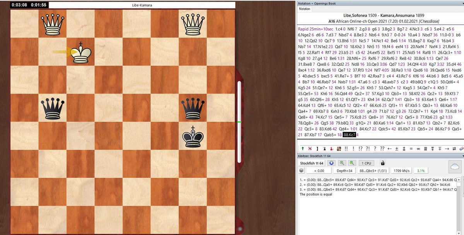
Task: Click the gray evaluation lamp indicator
Action: click(x=301, y=170)
